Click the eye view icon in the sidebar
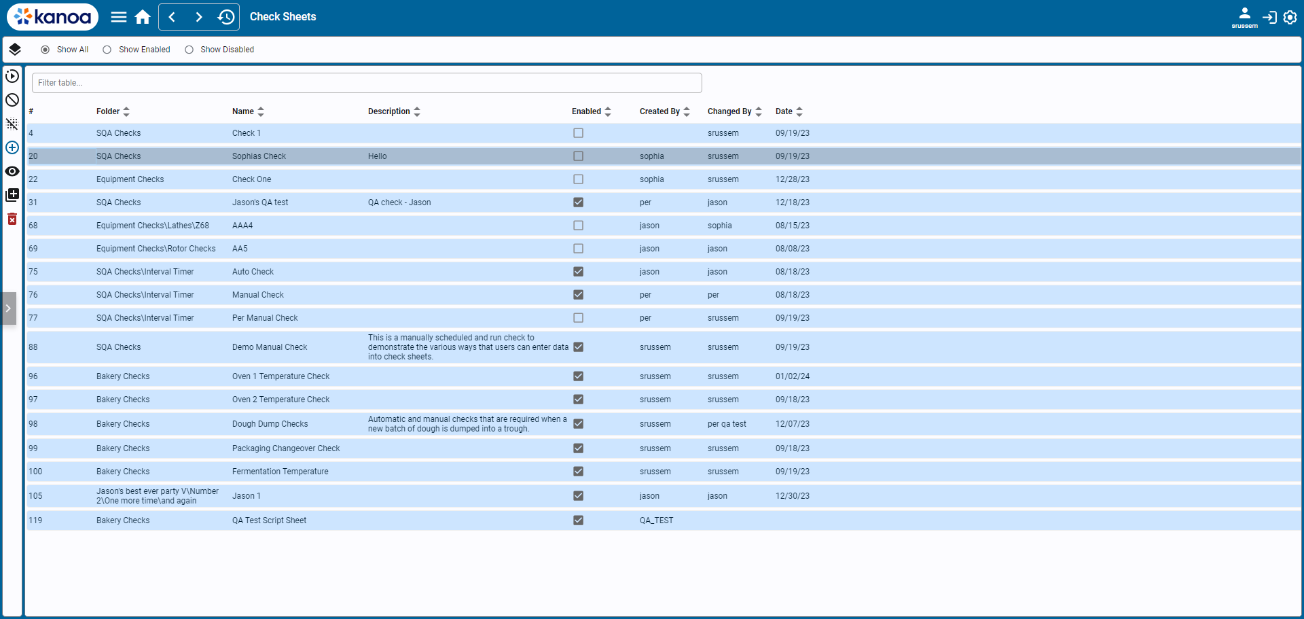1304x619 pixels. click(12, 171)
